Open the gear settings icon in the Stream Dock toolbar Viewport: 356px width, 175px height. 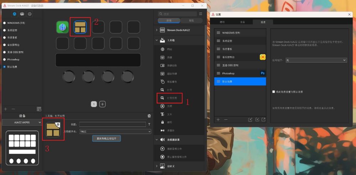coord(30,14)
